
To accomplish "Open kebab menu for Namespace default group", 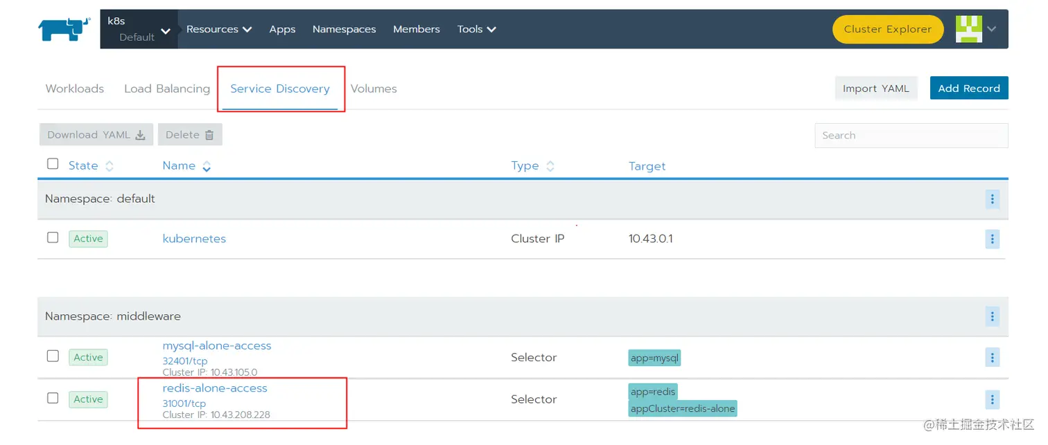I will (992, 199).
